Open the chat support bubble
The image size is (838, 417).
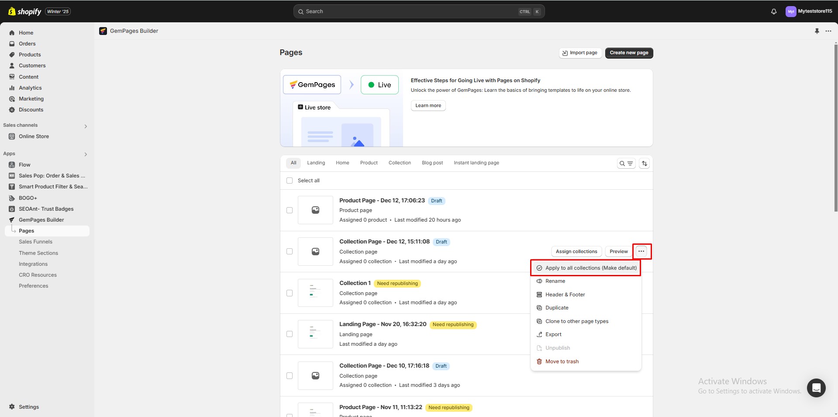pos(816,388)
